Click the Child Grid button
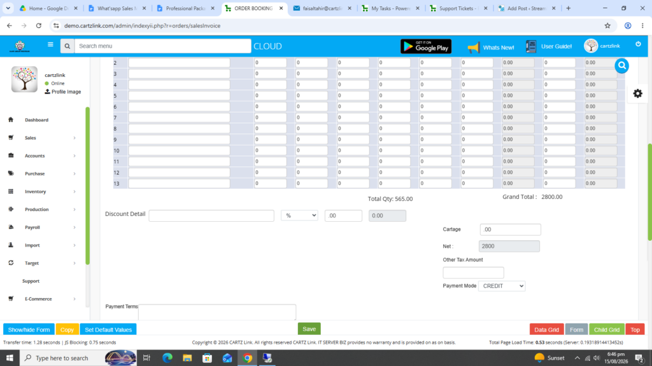 [607, 330]
